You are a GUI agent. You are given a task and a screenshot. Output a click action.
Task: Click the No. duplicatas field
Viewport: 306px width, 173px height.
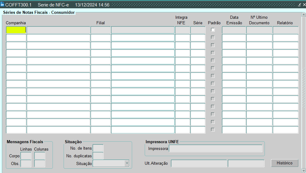[98, 156]
